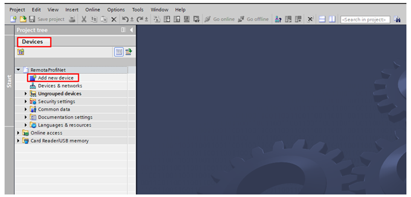Click the Search in project field
The image size is (411, 197).
click(364, 20)
